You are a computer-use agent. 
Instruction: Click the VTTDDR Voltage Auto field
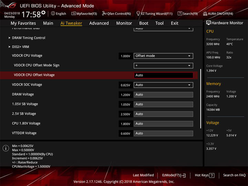163,133
